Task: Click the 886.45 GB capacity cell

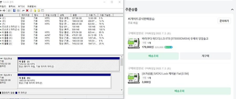Action: coord(77,24)
